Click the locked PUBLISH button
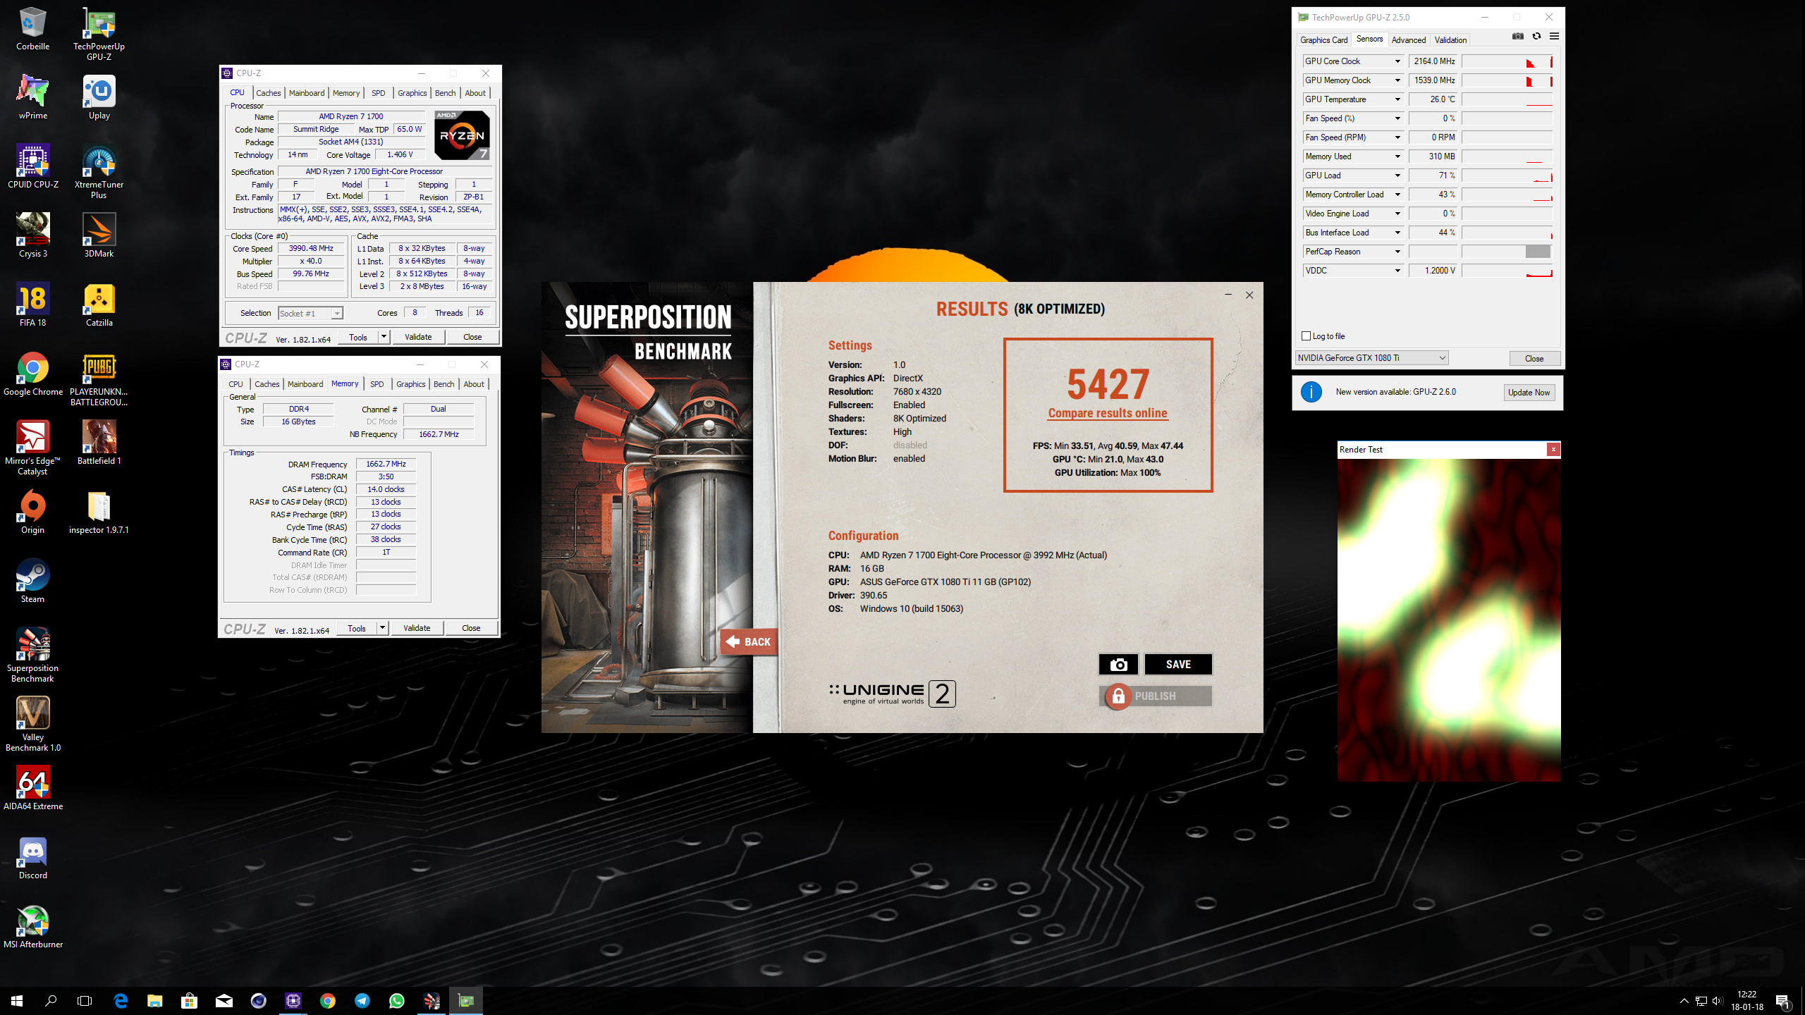This screenshot has height=1015, width=1805. coord(1156,696)
